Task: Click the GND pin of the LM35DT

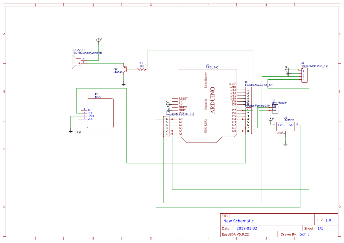Action: tap(279, 133)
